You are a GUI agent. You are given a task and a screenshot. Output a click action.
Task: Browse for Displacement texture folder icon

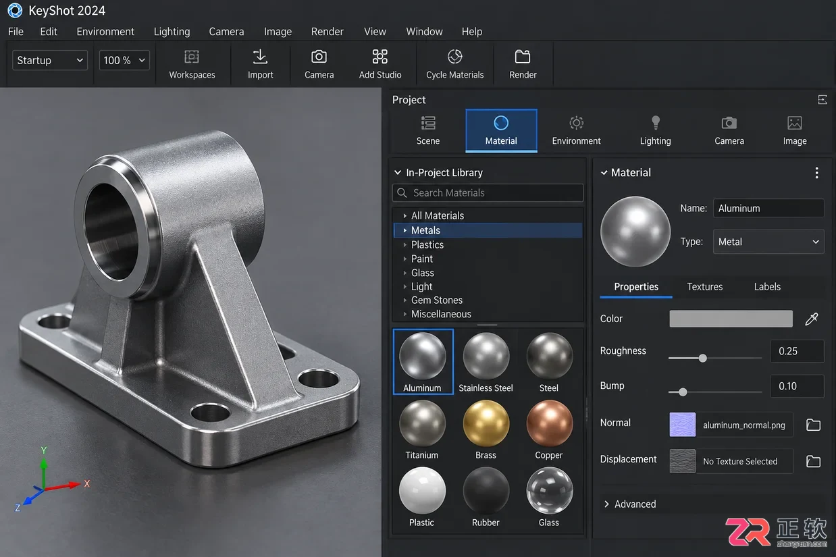[813, 461]
